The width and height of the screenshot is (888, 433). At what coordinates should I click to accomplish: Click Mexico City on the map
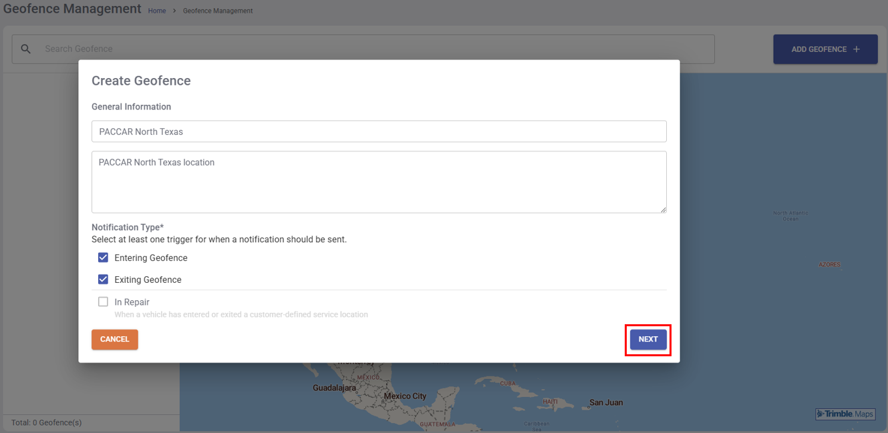[405, 396]
